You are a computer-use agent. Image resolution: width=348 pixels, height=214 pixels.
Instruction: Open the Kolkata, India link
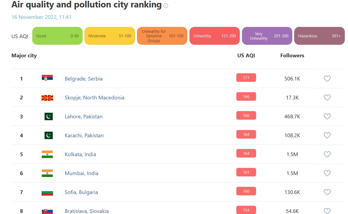(80, 154)
